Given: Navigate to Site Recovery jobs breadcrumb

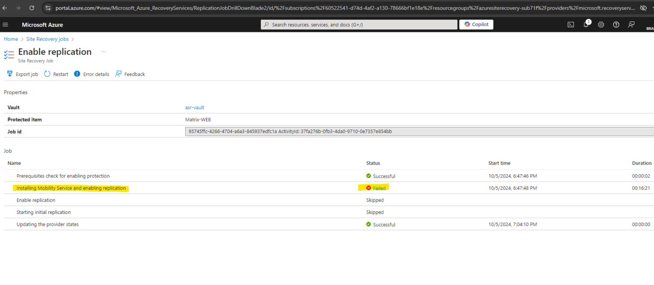Looking at the screenshot, I should coord(47,39).
